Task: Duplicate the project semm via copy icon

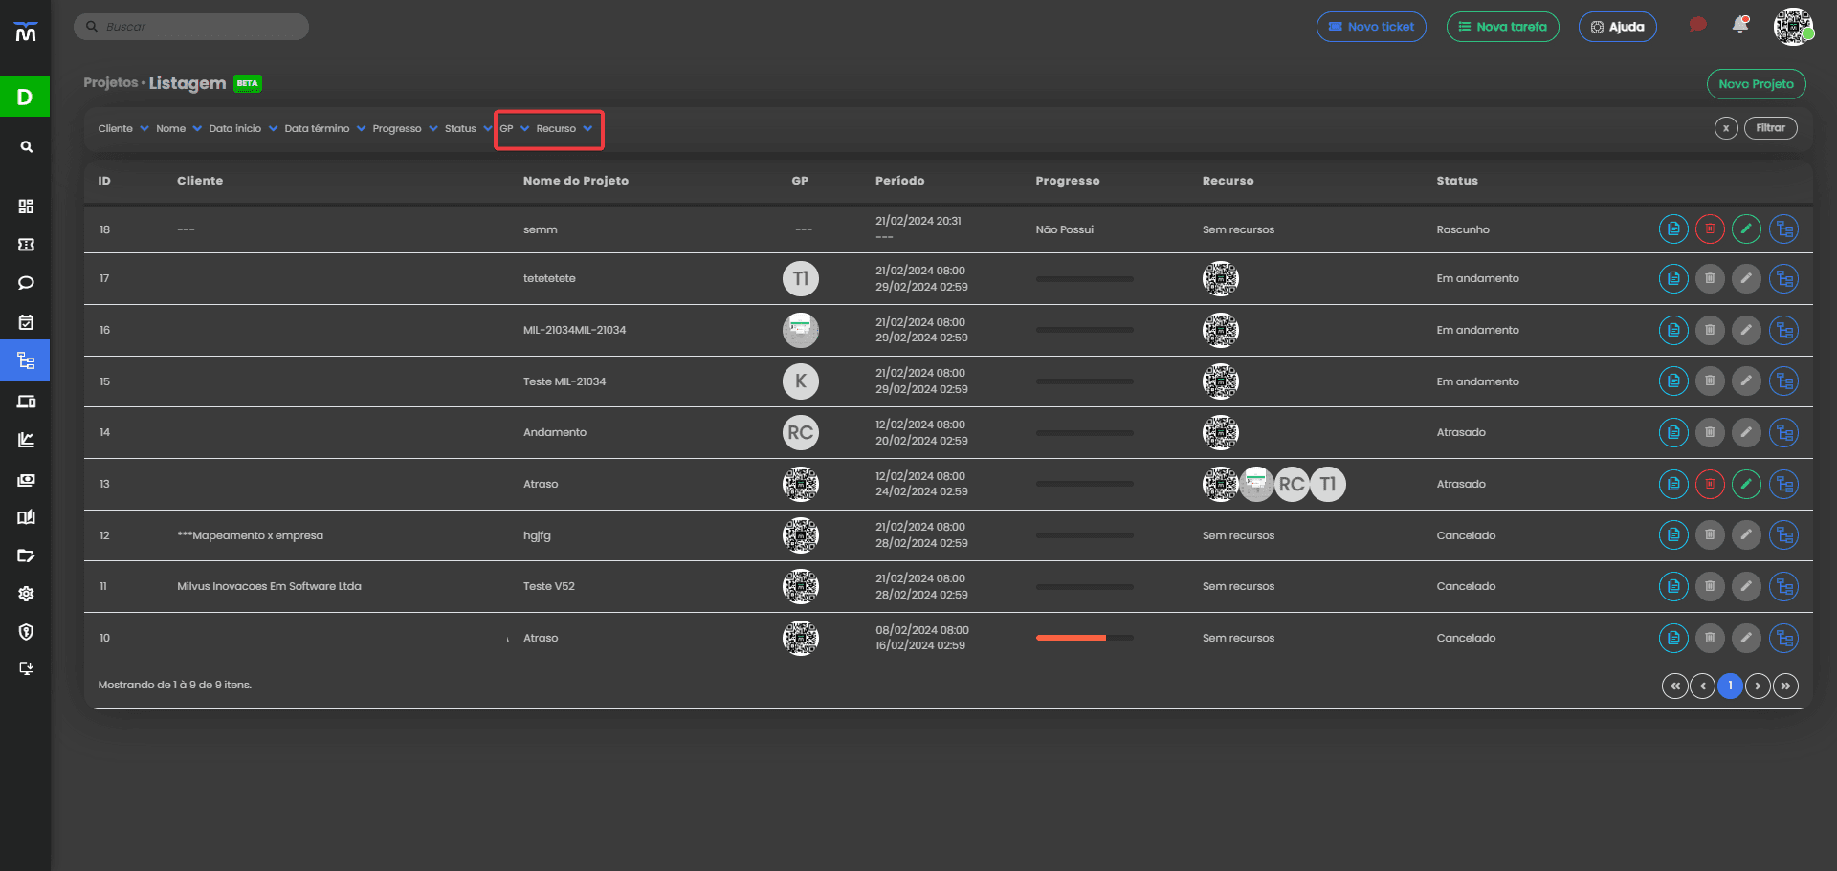Action: pyautogui.click(x=1673, y=229)
